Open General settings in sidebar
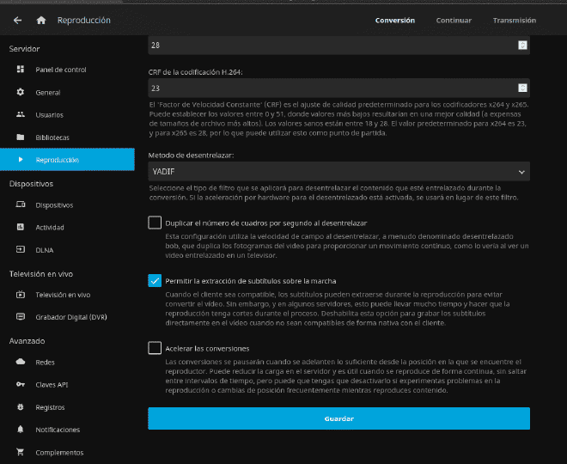 pyautogui.click(x=67, y=92)
